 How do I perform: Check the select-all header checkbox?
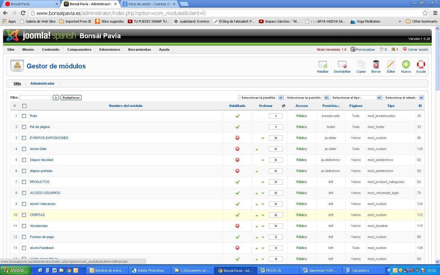click(24, 106)
